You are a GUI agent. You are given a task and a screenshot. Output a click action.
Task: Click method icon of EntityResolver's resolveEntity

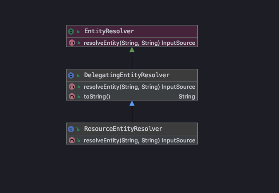coord(71,43)
